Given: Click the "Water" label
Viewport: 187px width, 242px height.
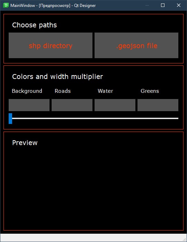Looking at the screenshot, I should [x=105, y=91].
